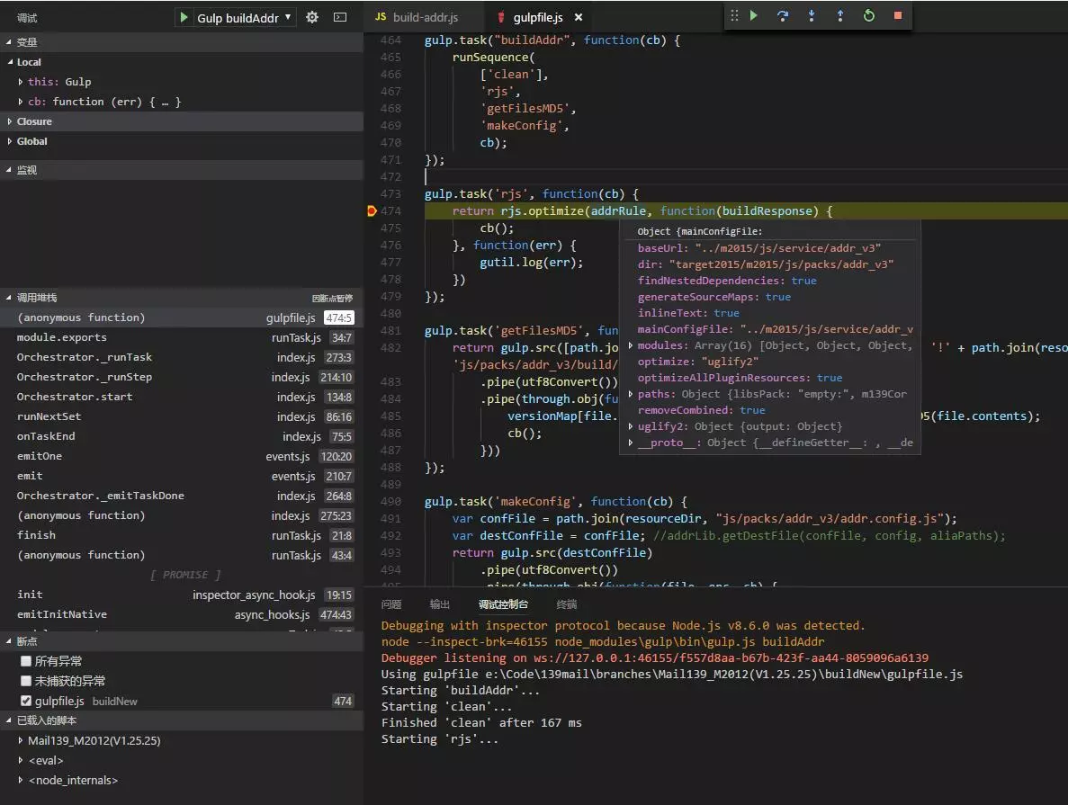Expand the Closure variables scope
This screenshot has width=1068, height=805.
click(x=34, y=121)
